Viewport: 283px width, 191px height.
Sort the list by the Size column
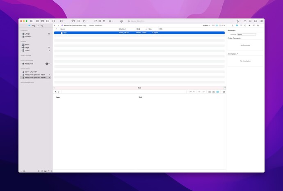coord(150,29)
